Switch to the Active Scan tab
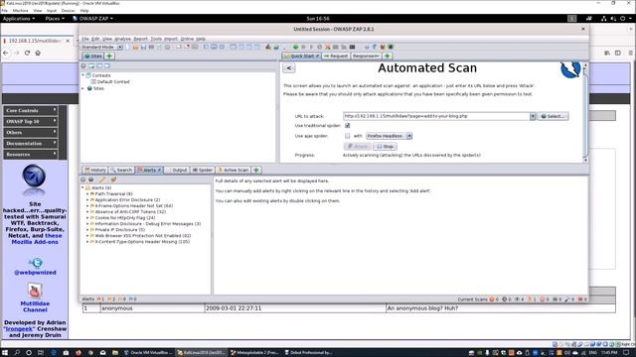Viewport: 636px width, 357px height. (x=234, y=170)
